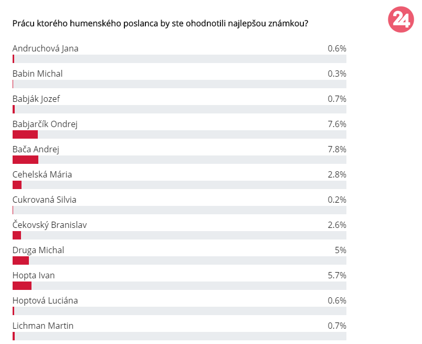Click the red 24 logo icon
Viewport: 422px width, 344px height.
(400, 19)
